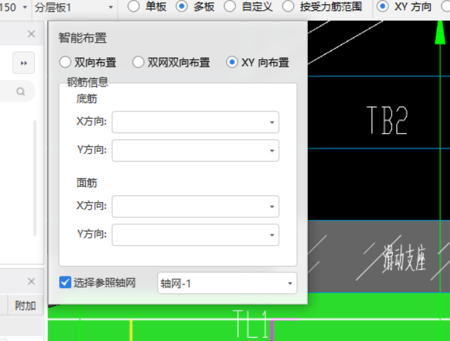Open the 附加 tab
The height and width of the screenshot is (341, 450).
(25, 305)
